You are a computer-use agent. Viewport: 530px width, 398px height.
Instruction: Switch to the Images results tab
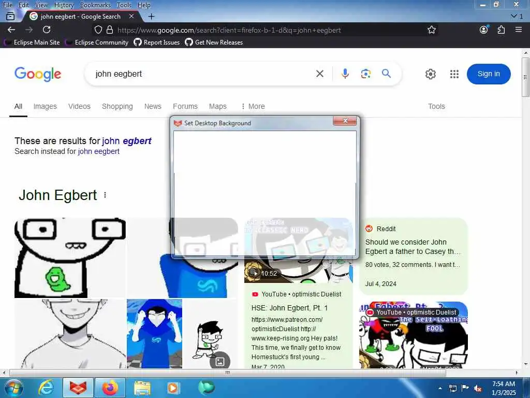[45, 106]
